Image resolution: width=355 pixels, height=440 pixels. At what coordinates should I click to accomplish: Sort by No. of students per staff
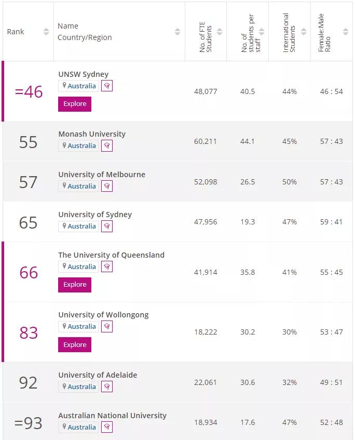point(262,32)
